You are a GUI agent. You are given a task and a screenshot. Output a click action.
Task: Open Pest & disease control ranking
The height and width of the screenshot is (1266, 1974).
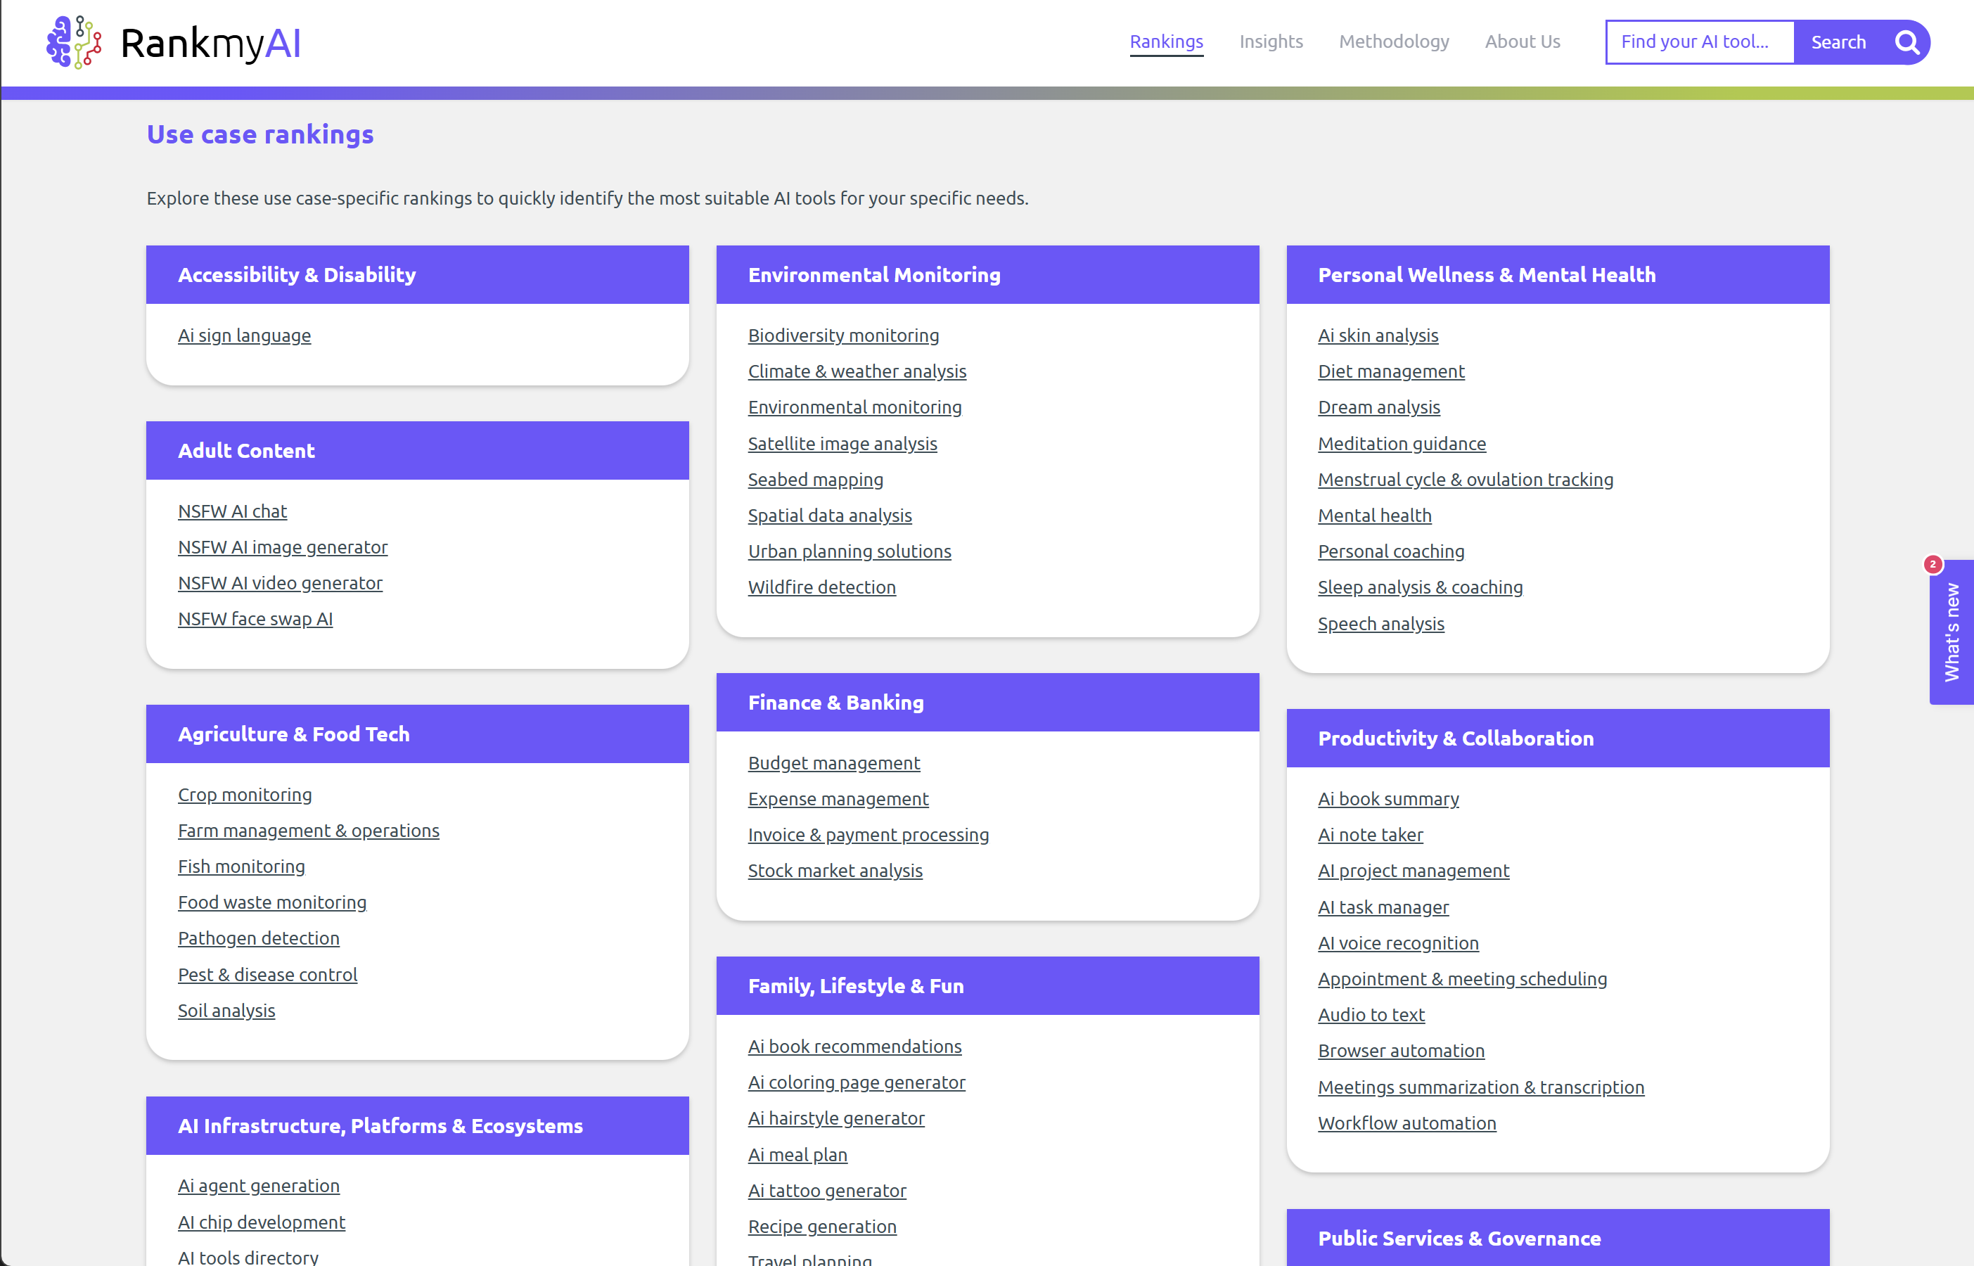point(267,975)
